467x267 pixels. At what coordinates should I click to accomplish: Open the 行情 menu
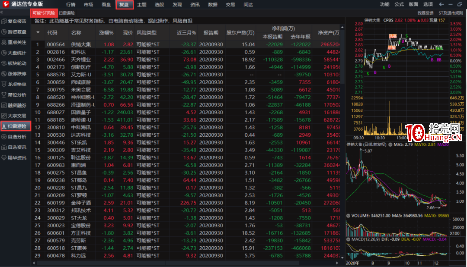pos(70,4)
